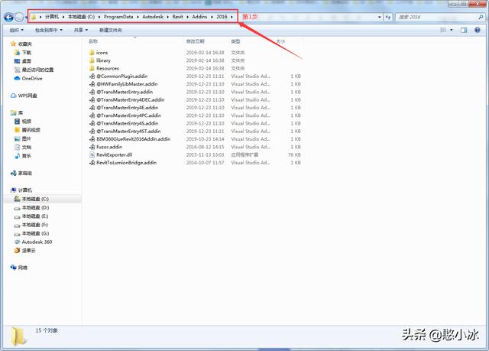The image size is (489, 351).
Task: Open 图片 library in sidebar
Action: pos(27,138)
